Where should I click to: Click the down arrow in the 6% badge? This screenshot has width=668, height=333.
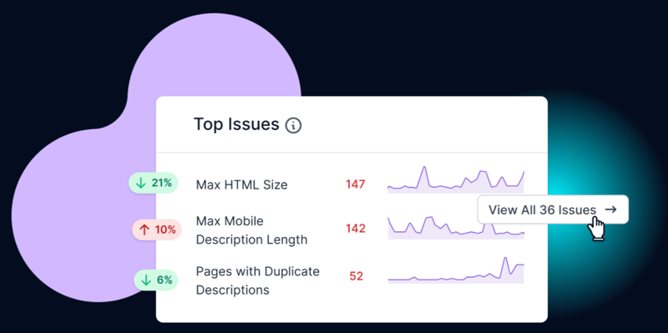[x=146, y=280]
